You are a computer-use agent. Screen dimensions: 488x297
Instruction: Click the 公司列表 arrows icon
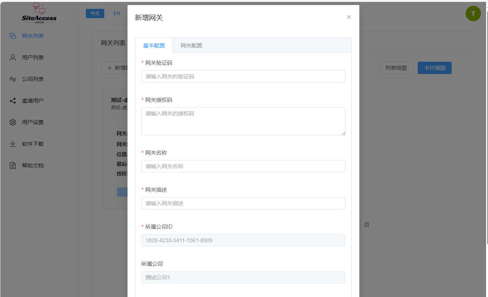click(x=13, y=79)
